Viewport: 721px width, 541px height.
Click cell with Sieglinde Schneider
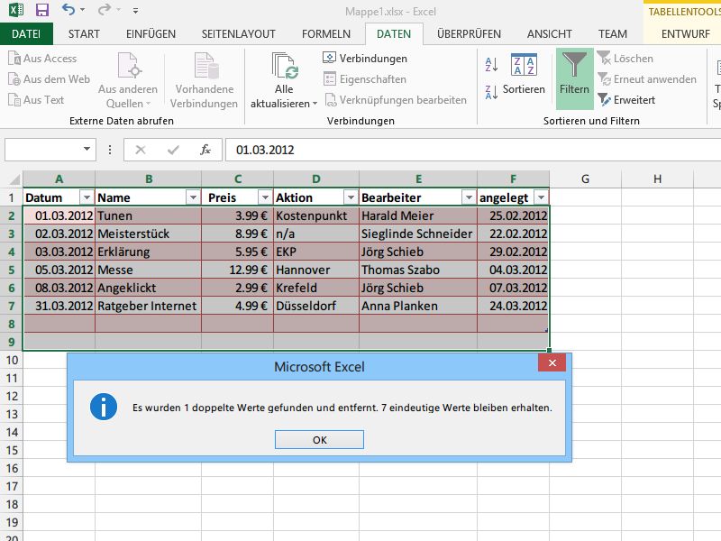(x=418, y=234)
